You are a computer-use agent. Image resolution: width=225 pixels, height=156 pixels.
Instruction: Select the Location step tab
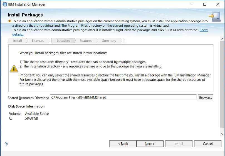63,41
